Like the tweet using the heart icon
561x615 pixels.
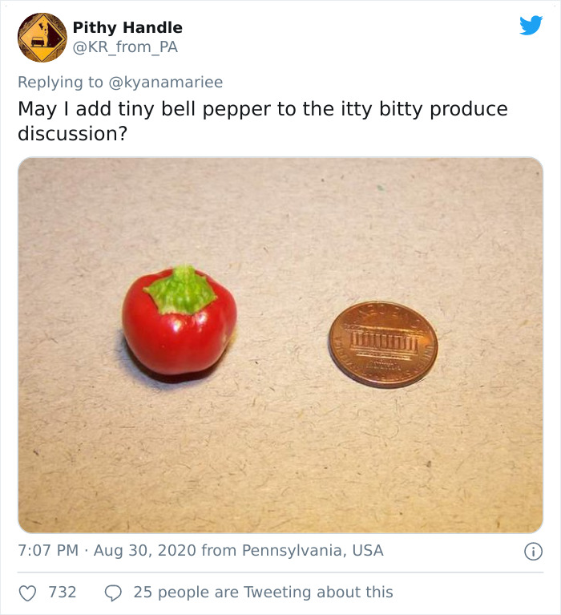pyautogui.click(x=27, y=593)
